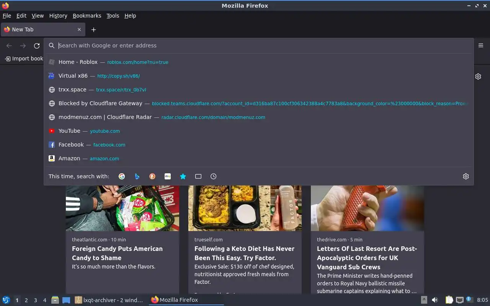Click Import bookmarks toolbar button
This screenshot has width=490, height=306.
click(x=24, y=59)
